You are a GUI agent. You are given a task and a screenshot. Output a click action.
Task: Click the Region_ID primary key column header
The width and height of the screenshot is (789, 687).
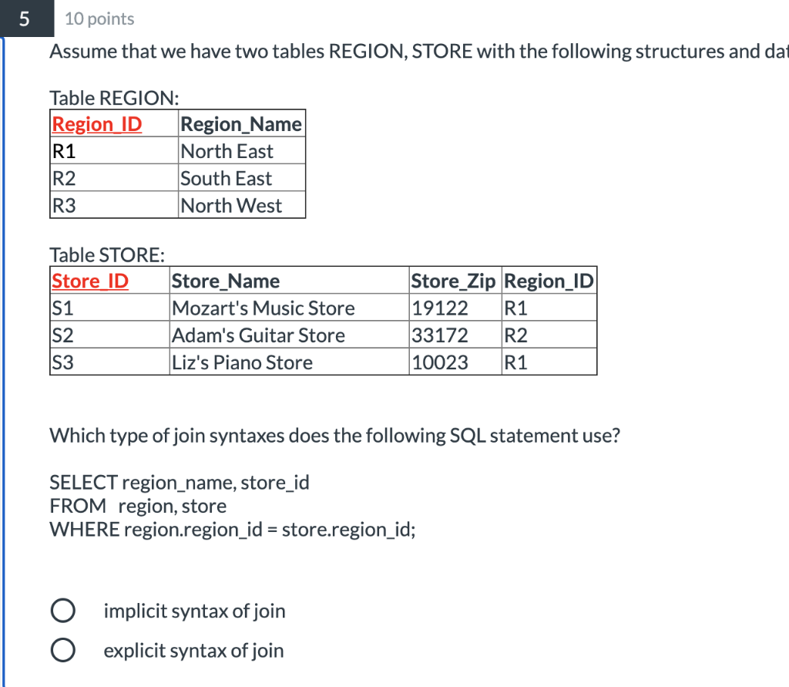pos(96,124)
